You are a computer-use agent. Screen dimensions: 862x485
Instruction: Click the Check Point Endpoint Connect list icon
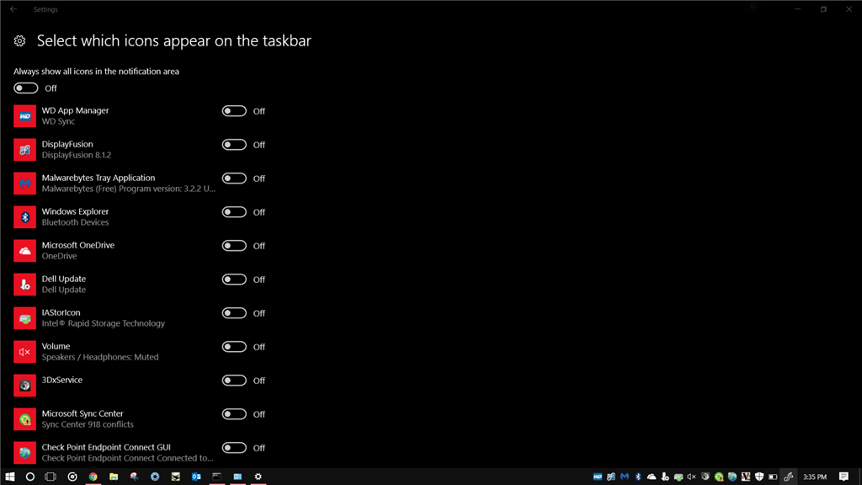click(x=24, y=452)
